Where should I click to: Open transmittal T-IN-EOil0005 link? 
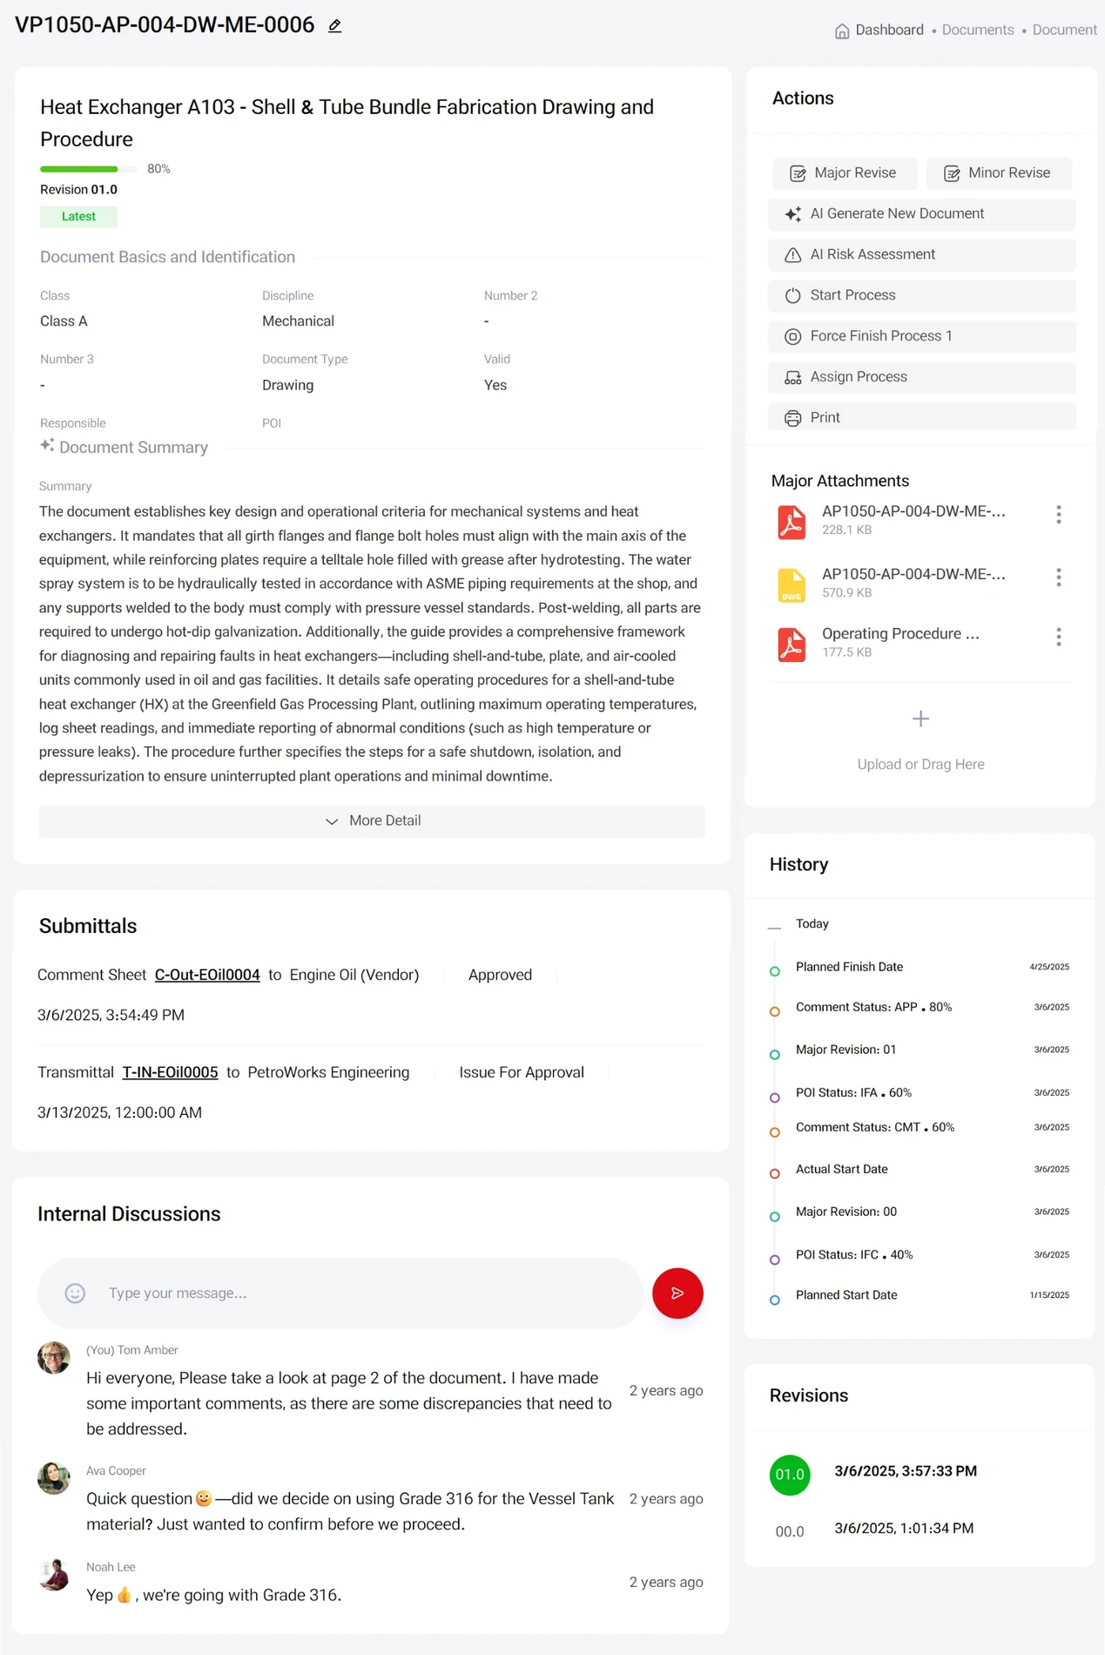click(x=170, y=1072)
